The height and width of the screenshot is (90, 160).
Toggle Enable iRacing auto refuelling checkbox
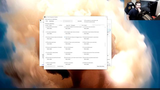pos(65,37)
